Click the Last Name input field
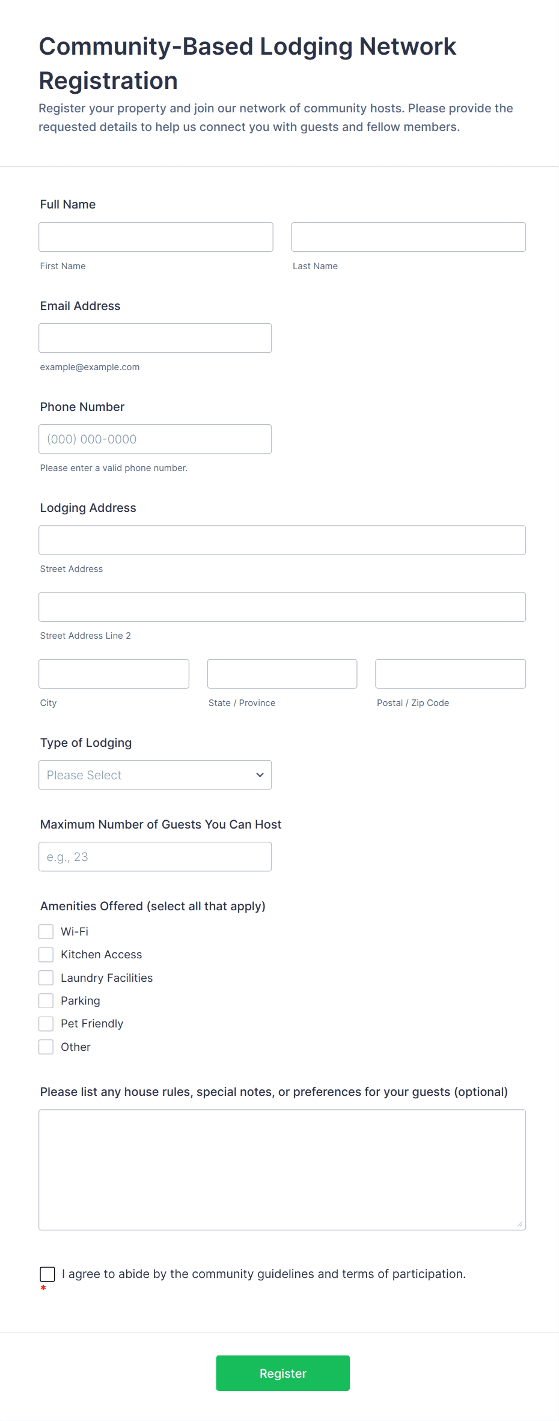The image size is (559, 1421). (408, 237)
